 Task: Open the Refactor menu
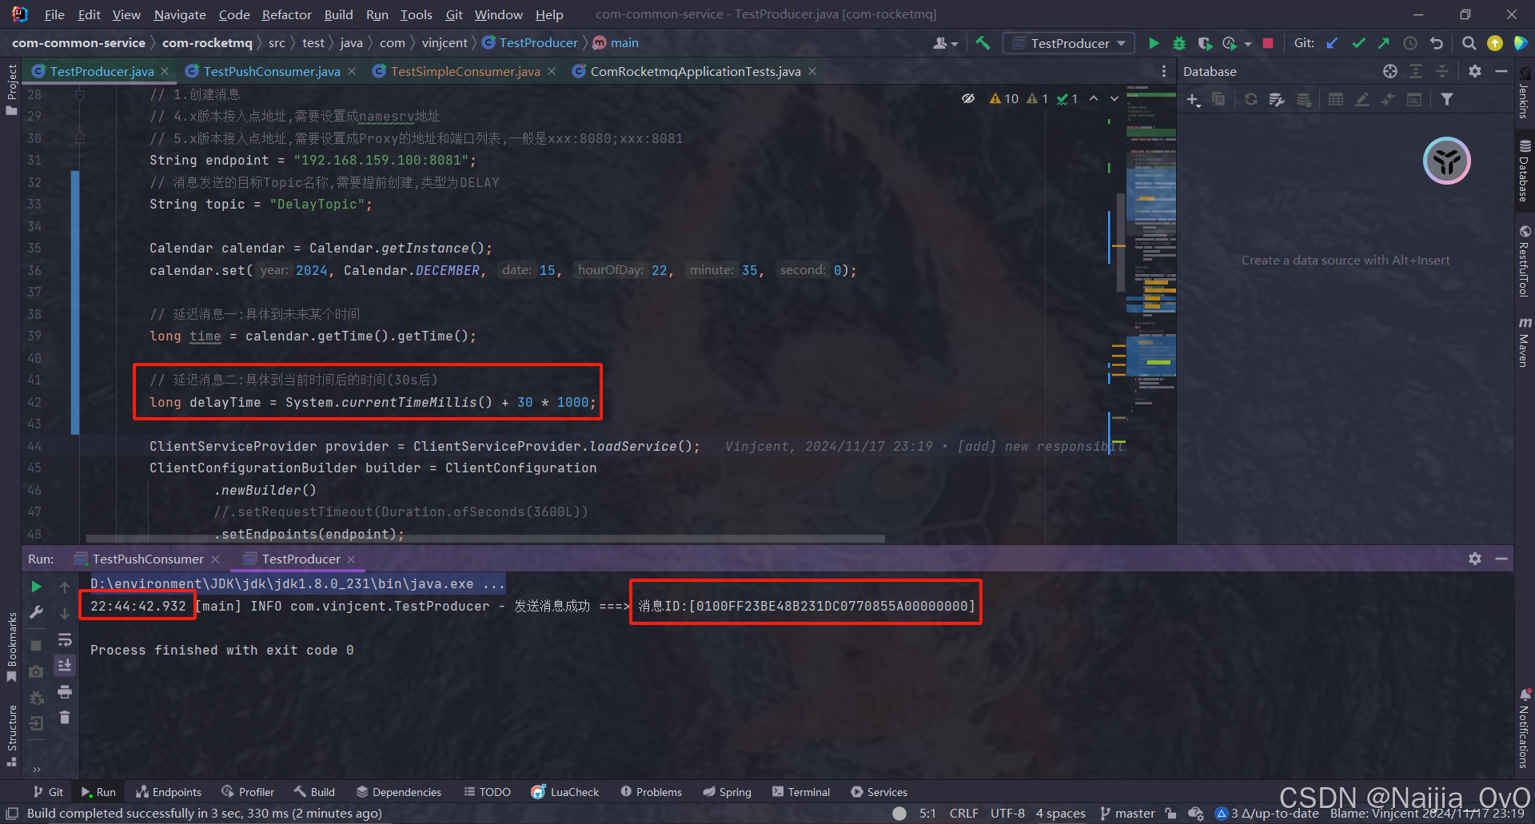click(286, 14)
